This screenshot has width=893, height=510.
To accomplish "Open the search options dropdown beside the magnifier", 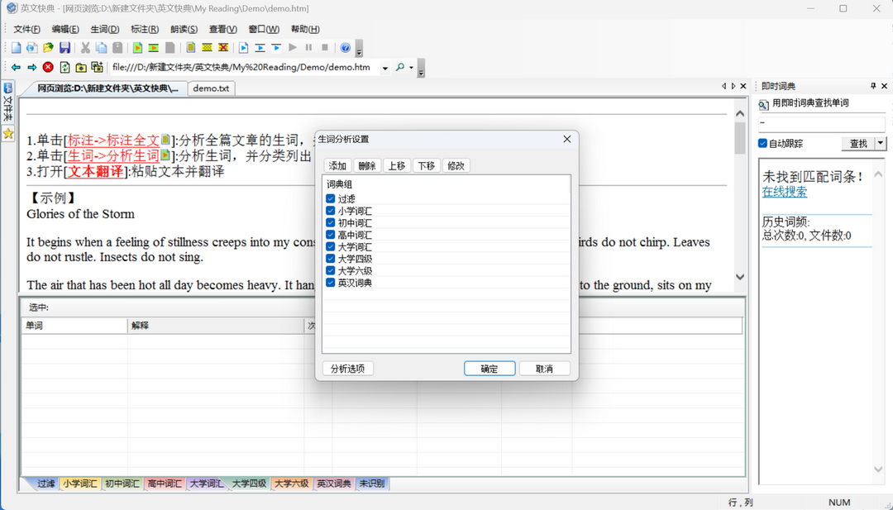I will click(411, 67).
